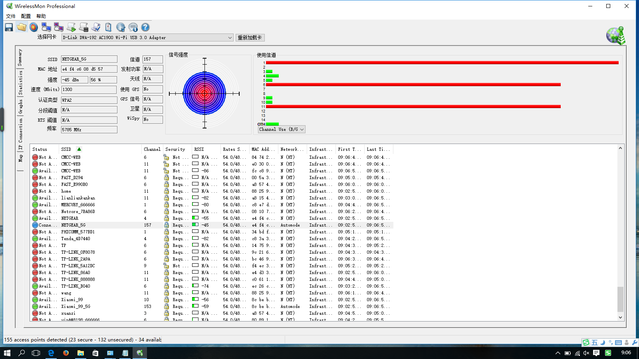639x359 pixels.
Task: Click the Sogou IME wrench settings icon
Action: point(635,342)
